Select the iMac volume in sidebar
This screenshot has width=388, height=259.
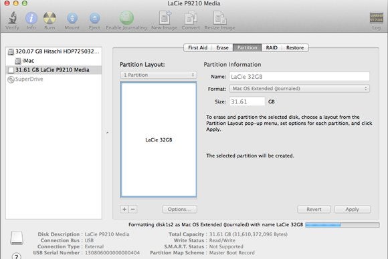point(54,61)
